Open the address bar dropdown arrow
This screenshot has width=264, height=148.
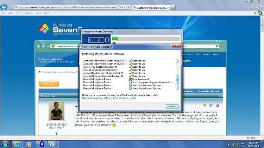(x=122, y=7)
